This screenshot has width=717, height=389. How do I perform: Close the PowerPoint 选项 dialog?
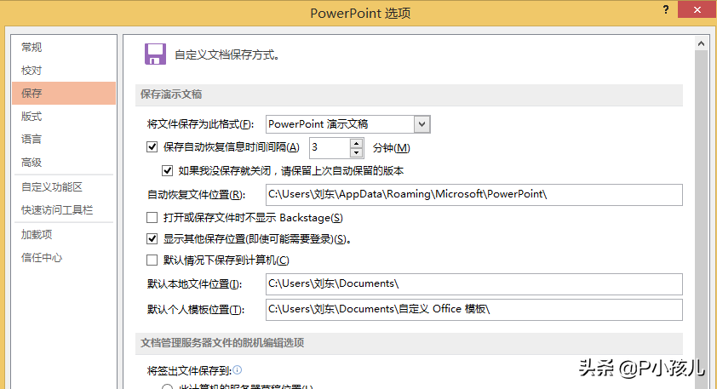click(697, 9)
